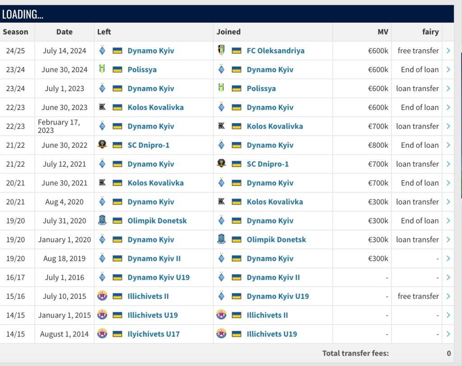
Task: Click Dynamo Kyiv crest in July 14, 2024 row
Action: pyautogui.click(x=102, y=50)
